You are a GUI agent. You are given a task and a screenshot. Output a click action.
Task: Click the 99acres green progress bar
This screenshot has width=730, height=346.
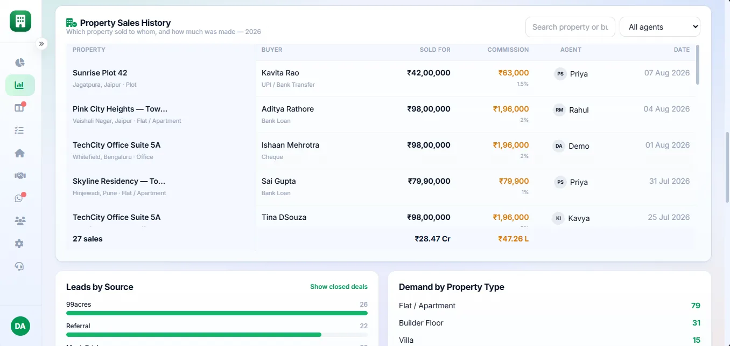[x=217, y=313]
